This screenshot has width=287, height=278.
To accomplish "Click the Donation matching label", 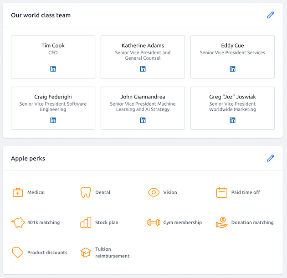I will pos(252,222).
